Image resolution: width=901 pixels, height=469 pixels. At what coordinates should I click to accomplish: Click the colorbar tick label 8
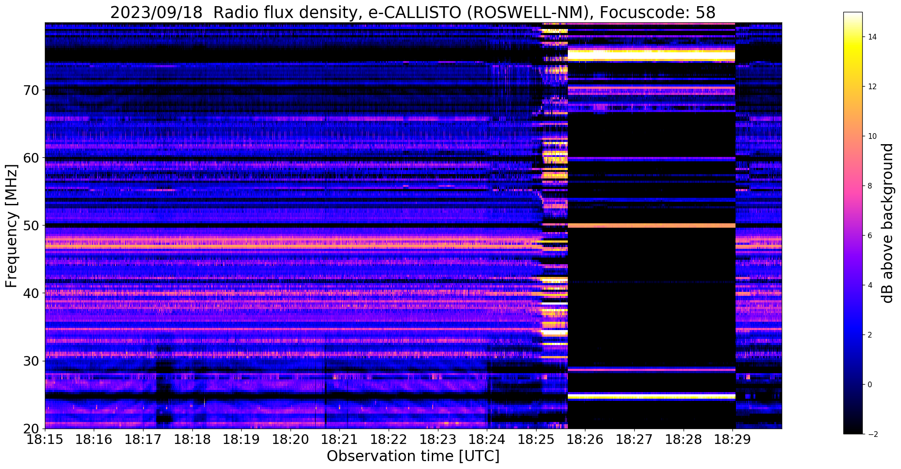[x=869, y=186]
